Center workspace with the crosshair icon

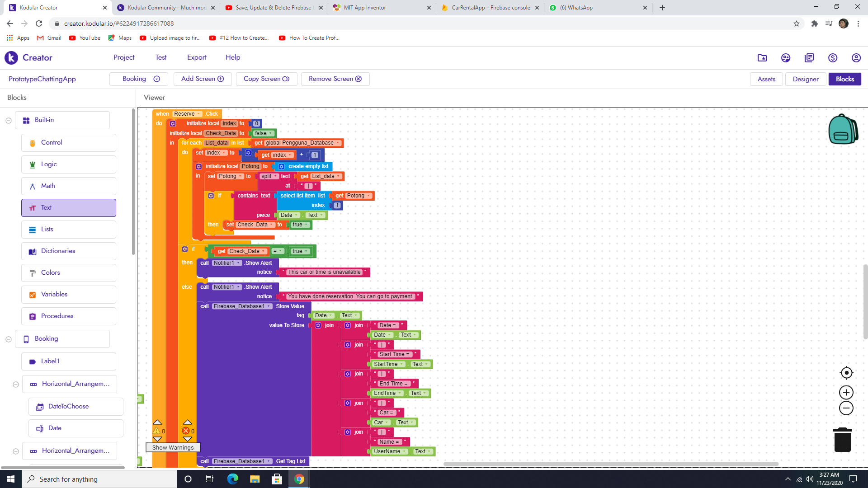(x=846, y=373)
